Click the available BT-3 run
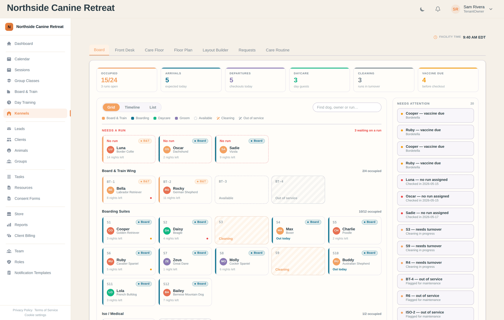 pos(242,190)
